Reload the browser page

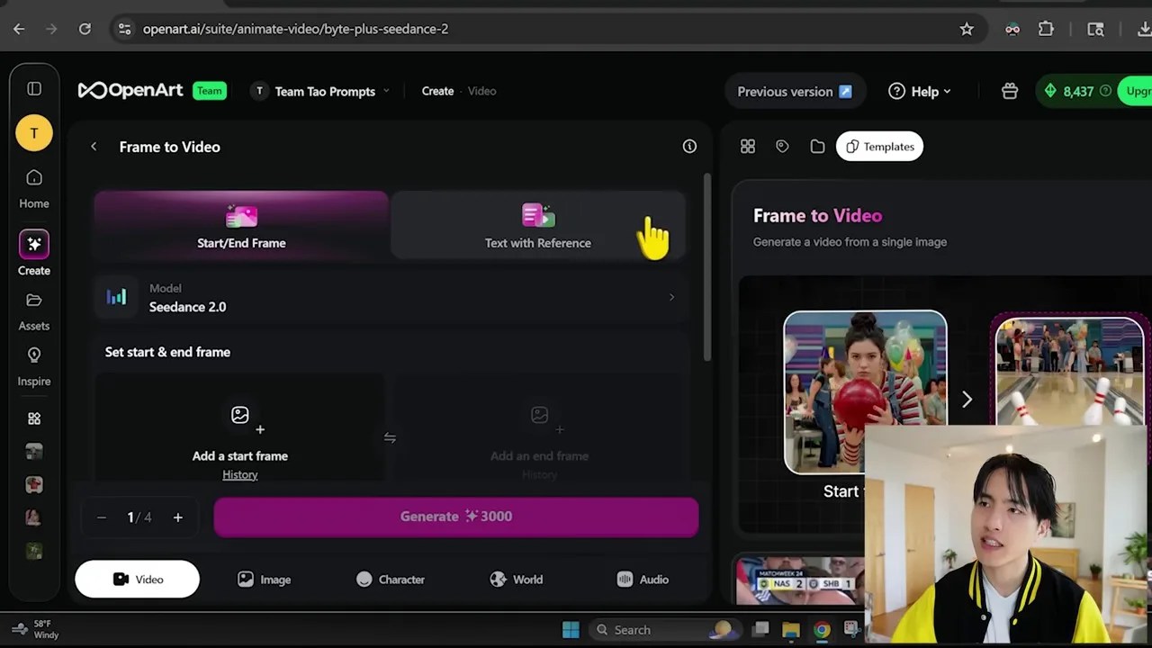click(85, 29)
